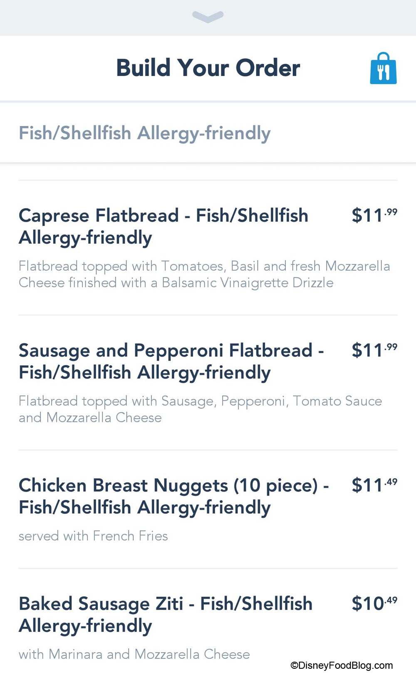Tap the Caprese Flatbread $11.99 price
Screen dimensions: 416x680
(374, 215)
